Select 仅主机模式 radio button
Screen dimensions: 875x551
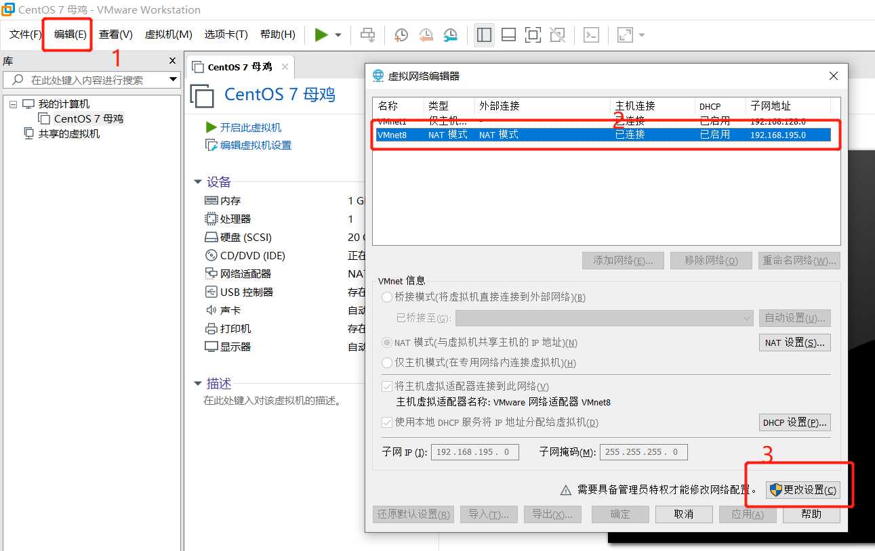[x=387, y=363]
